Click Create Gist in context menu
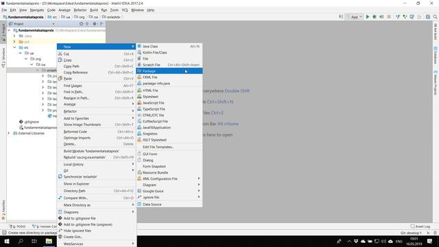The width and height of the screenshot is (439, 247). (x=96, y=237)
